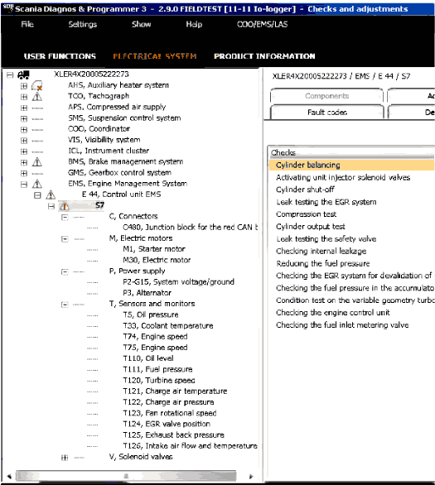Open the Show menu

141,24
